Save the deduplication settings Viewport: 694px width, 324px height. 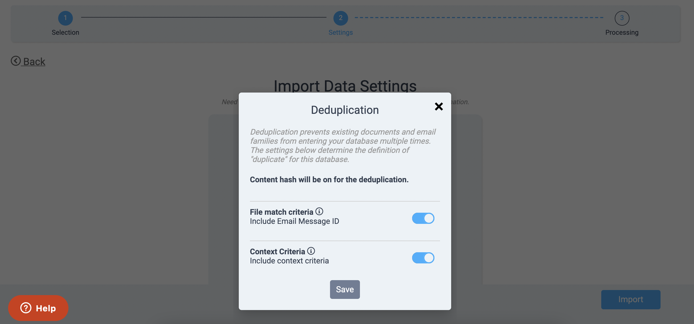(x=344, y=289)
